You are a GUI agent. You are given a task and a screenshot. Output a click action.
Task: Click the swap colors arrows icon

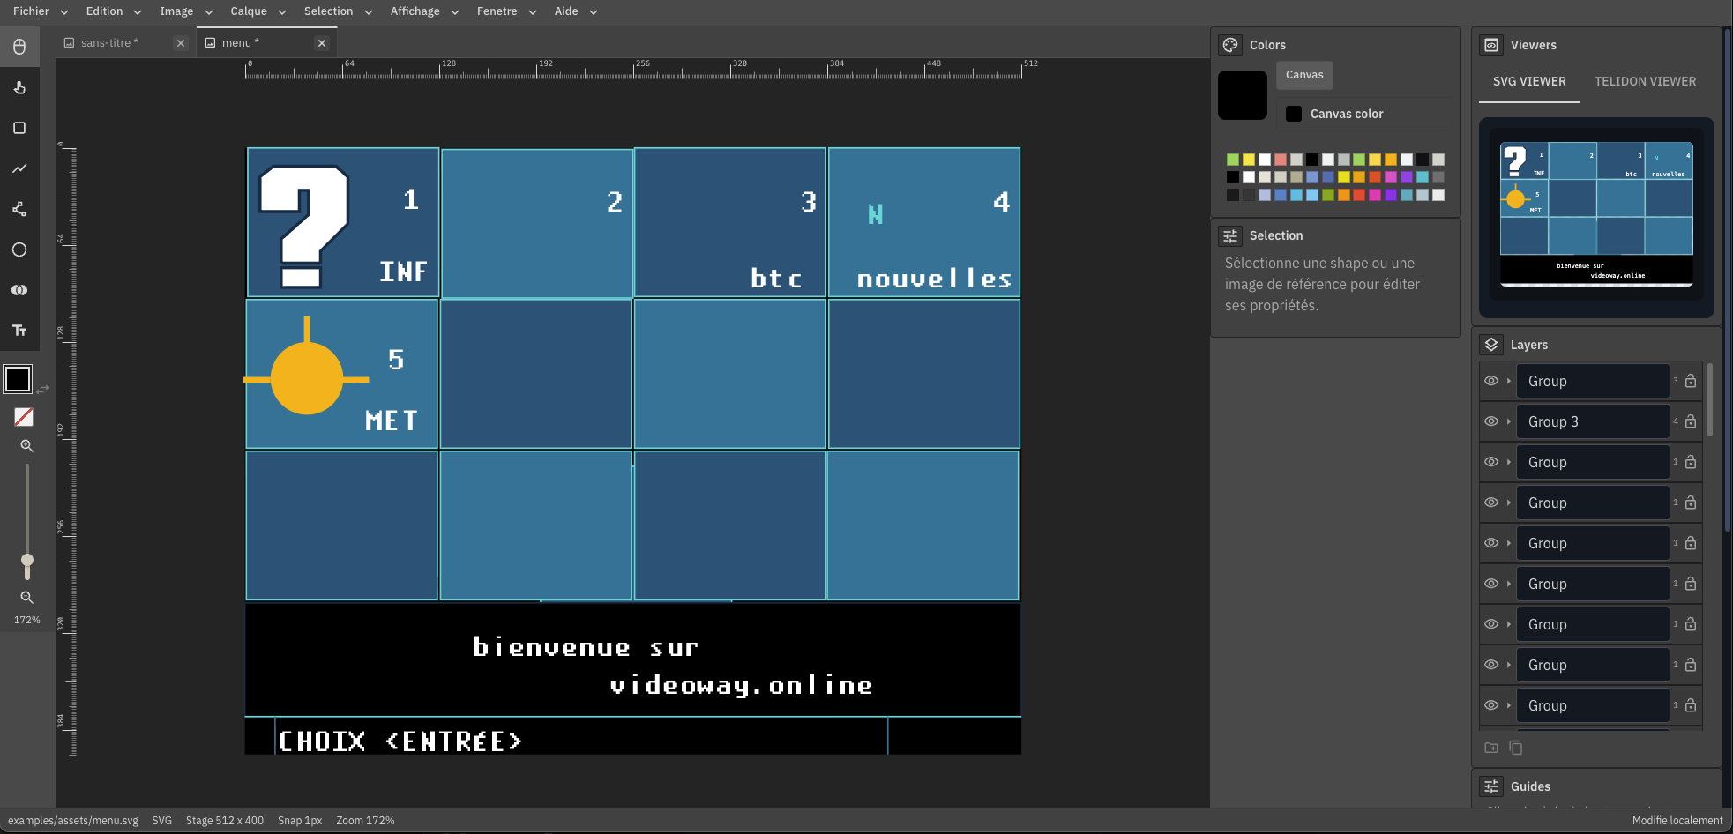coord(42,389)
